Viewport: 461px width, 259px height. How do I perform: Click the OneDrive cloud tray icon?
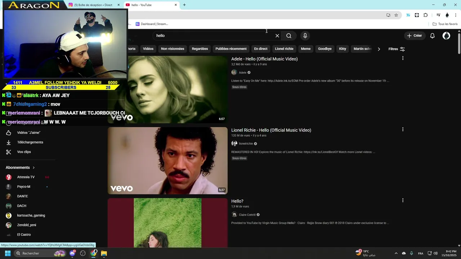(x=404, y=253)
